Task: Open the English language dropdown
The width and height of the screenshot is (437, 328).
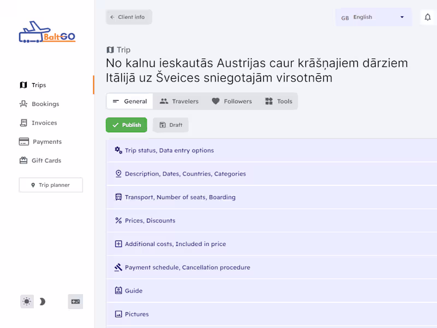Action: pyautogui.click(x=374, y=17)
